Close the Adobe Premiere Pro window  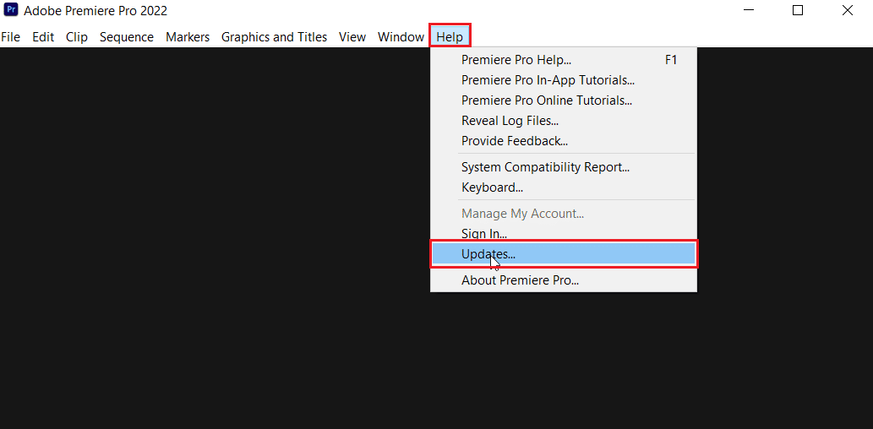tap(848, 10)
